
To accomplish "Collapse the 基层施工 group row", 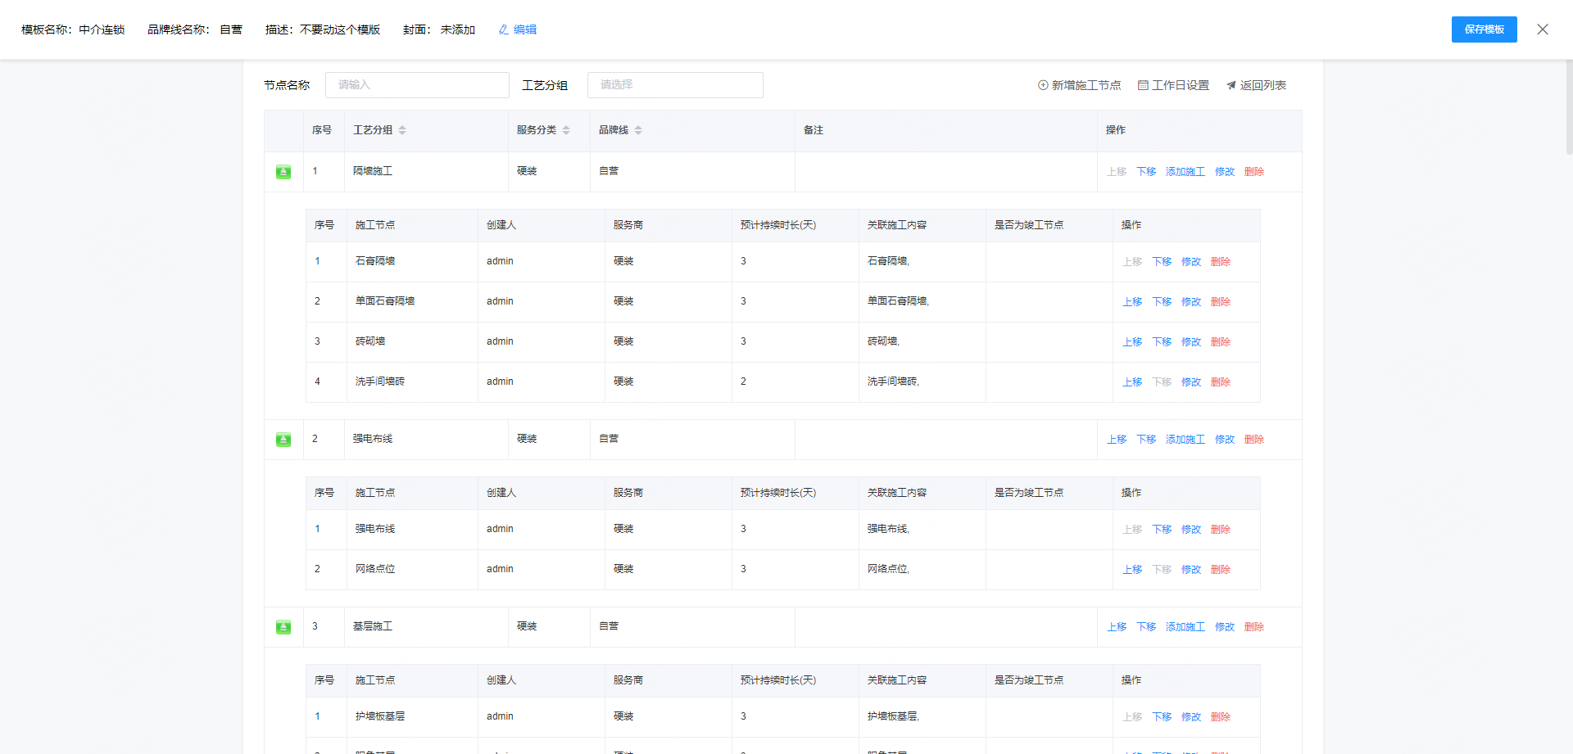I will pos(283,627).
